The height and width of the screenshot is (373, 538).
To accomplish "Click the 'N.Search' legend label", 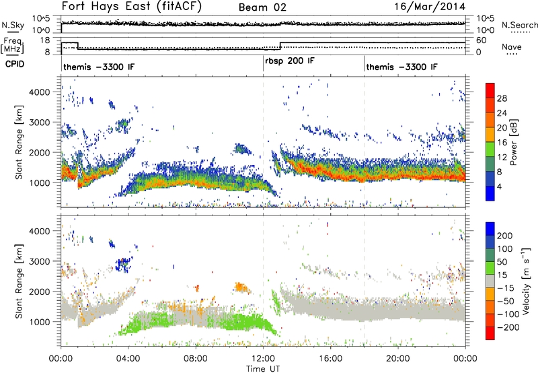I will [x=519, y=25].
